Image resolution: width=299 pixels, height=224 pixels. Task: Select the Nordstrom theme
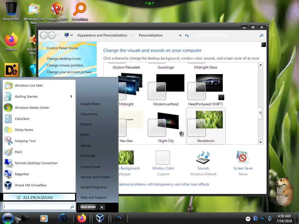[206, 126]
